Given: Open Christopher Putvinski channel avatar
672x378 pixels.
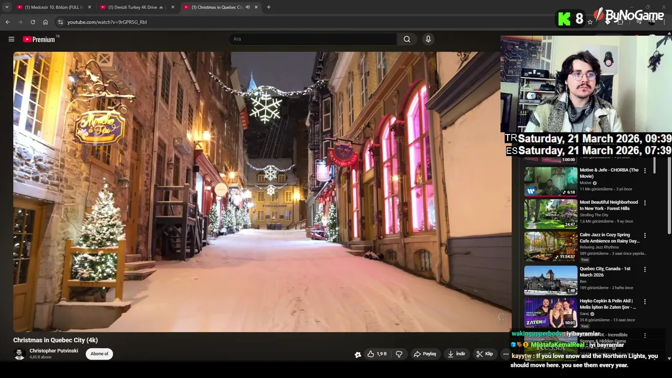Looking at the screenshot, I should click(x=19, y=354).
